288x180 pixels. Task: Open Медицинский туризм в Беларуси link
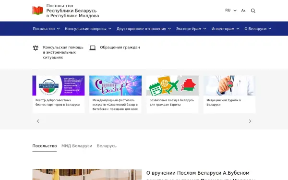224,103
